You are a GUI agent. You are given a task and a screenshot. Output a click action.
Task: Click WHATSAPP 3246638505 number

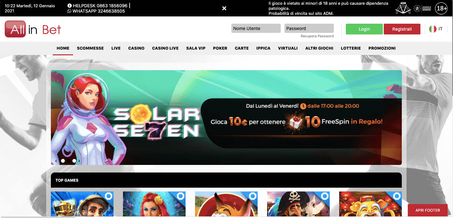coord(99,11)
